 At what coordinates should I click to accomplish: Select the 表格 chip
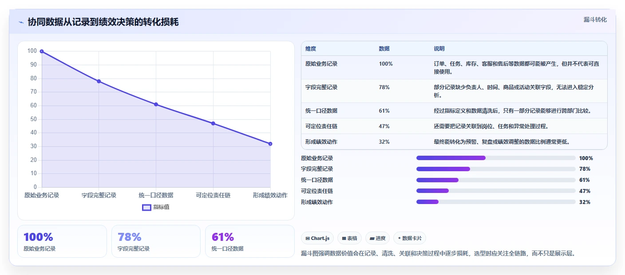click(349, 238)
